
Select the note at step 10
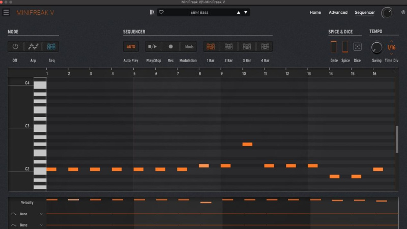pos(247,144)
